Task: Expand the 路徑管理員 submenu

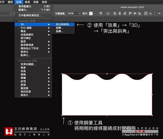Action: [33, 45]
